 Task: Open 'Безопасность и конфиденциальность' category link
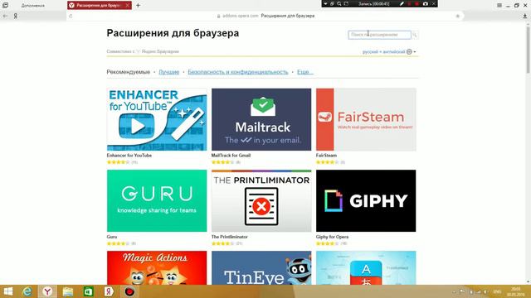tap(238, 72)
